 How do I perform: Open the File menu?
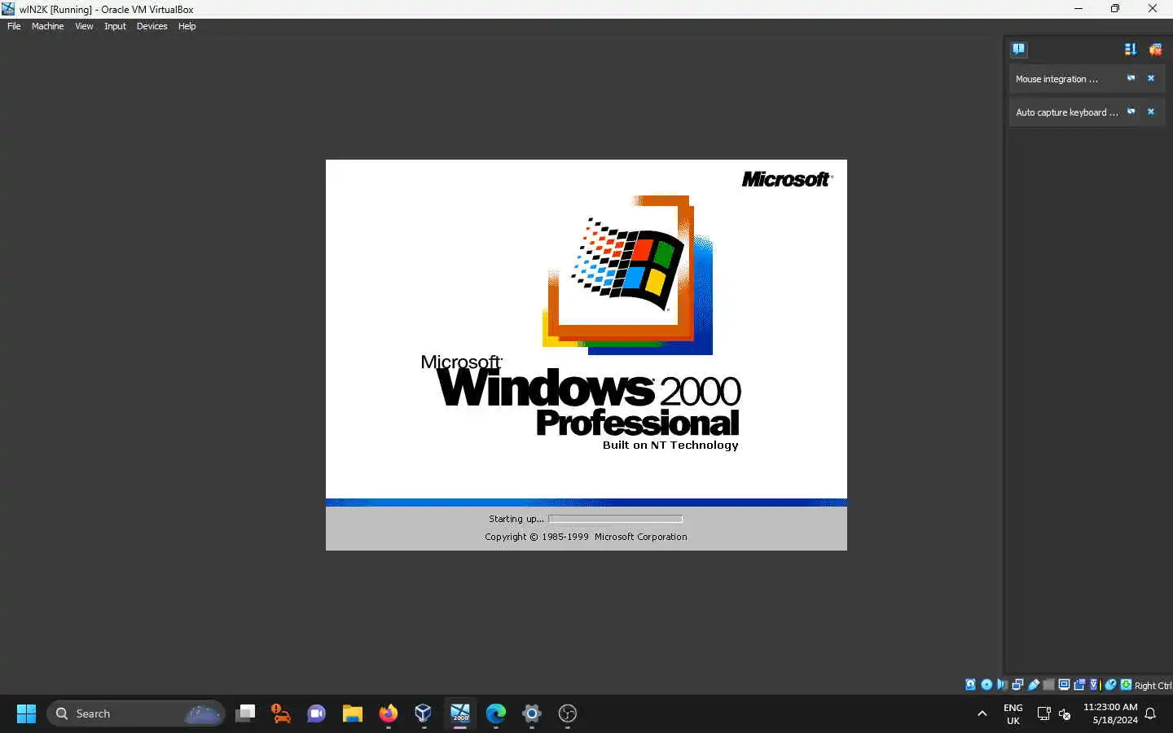14,26
